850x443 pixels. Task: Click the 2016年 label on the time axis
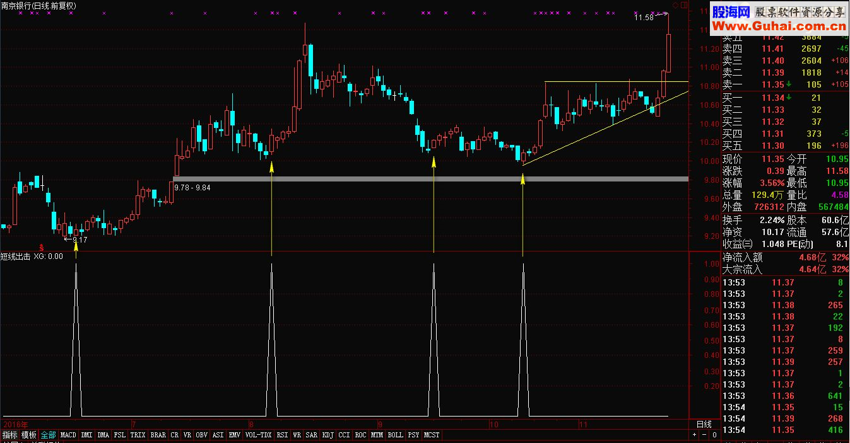coord(16,424)
